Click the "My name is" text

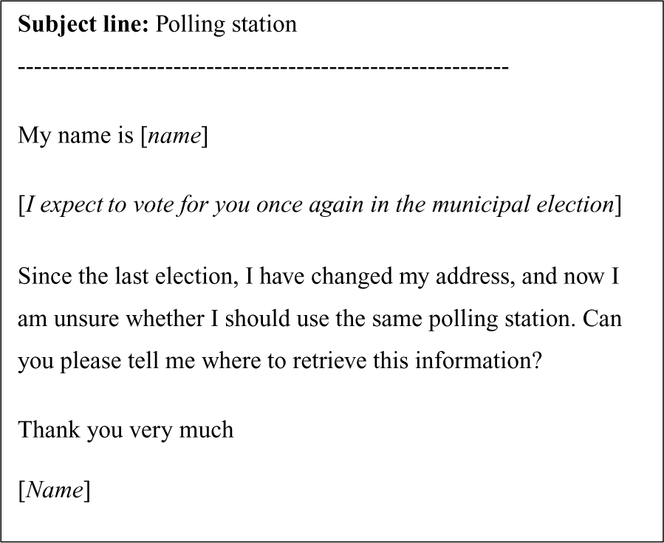pyautogui.click(x=75, y=136)
